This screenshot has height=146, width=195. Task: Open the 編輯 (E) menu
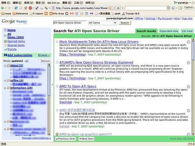(17, 3)
